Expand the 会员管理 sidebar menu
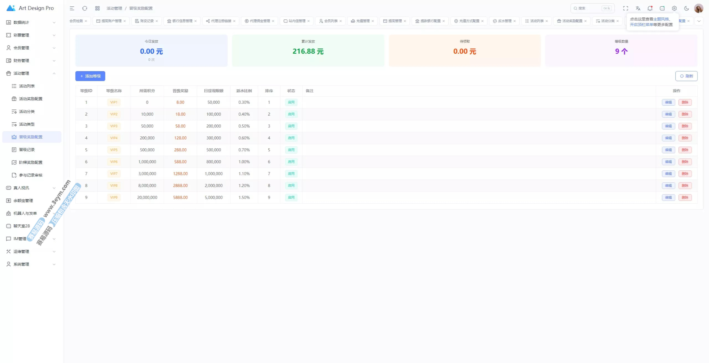The width and height of the screenshot is (709, 363). click(x=30, y=48)
